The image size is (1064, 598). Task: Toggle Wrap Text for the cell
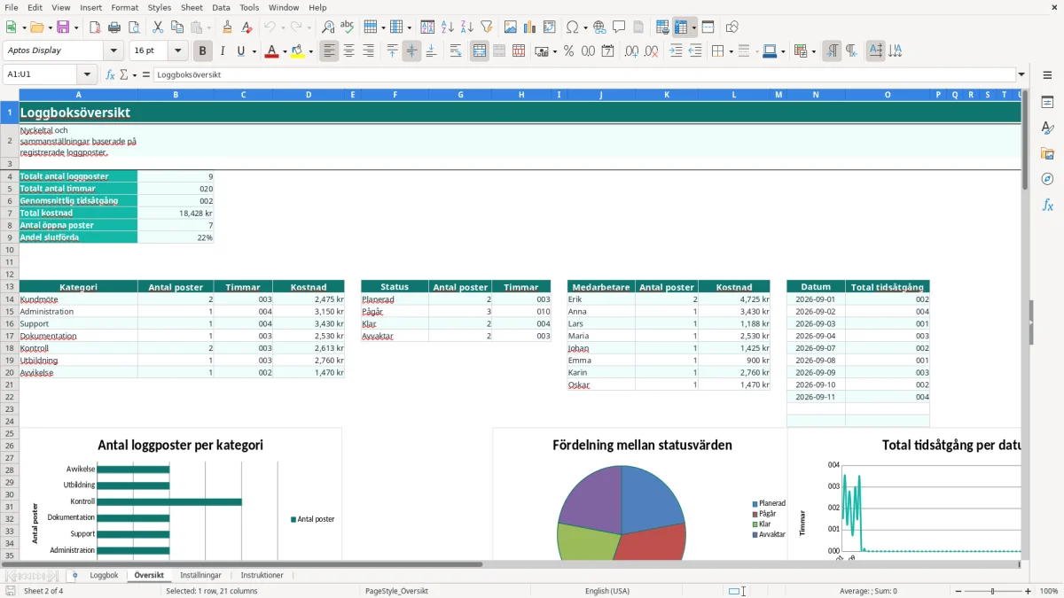(456, 51)
